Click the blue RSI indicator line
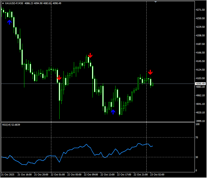Screen dimensions: 207x178 [78, 148]
